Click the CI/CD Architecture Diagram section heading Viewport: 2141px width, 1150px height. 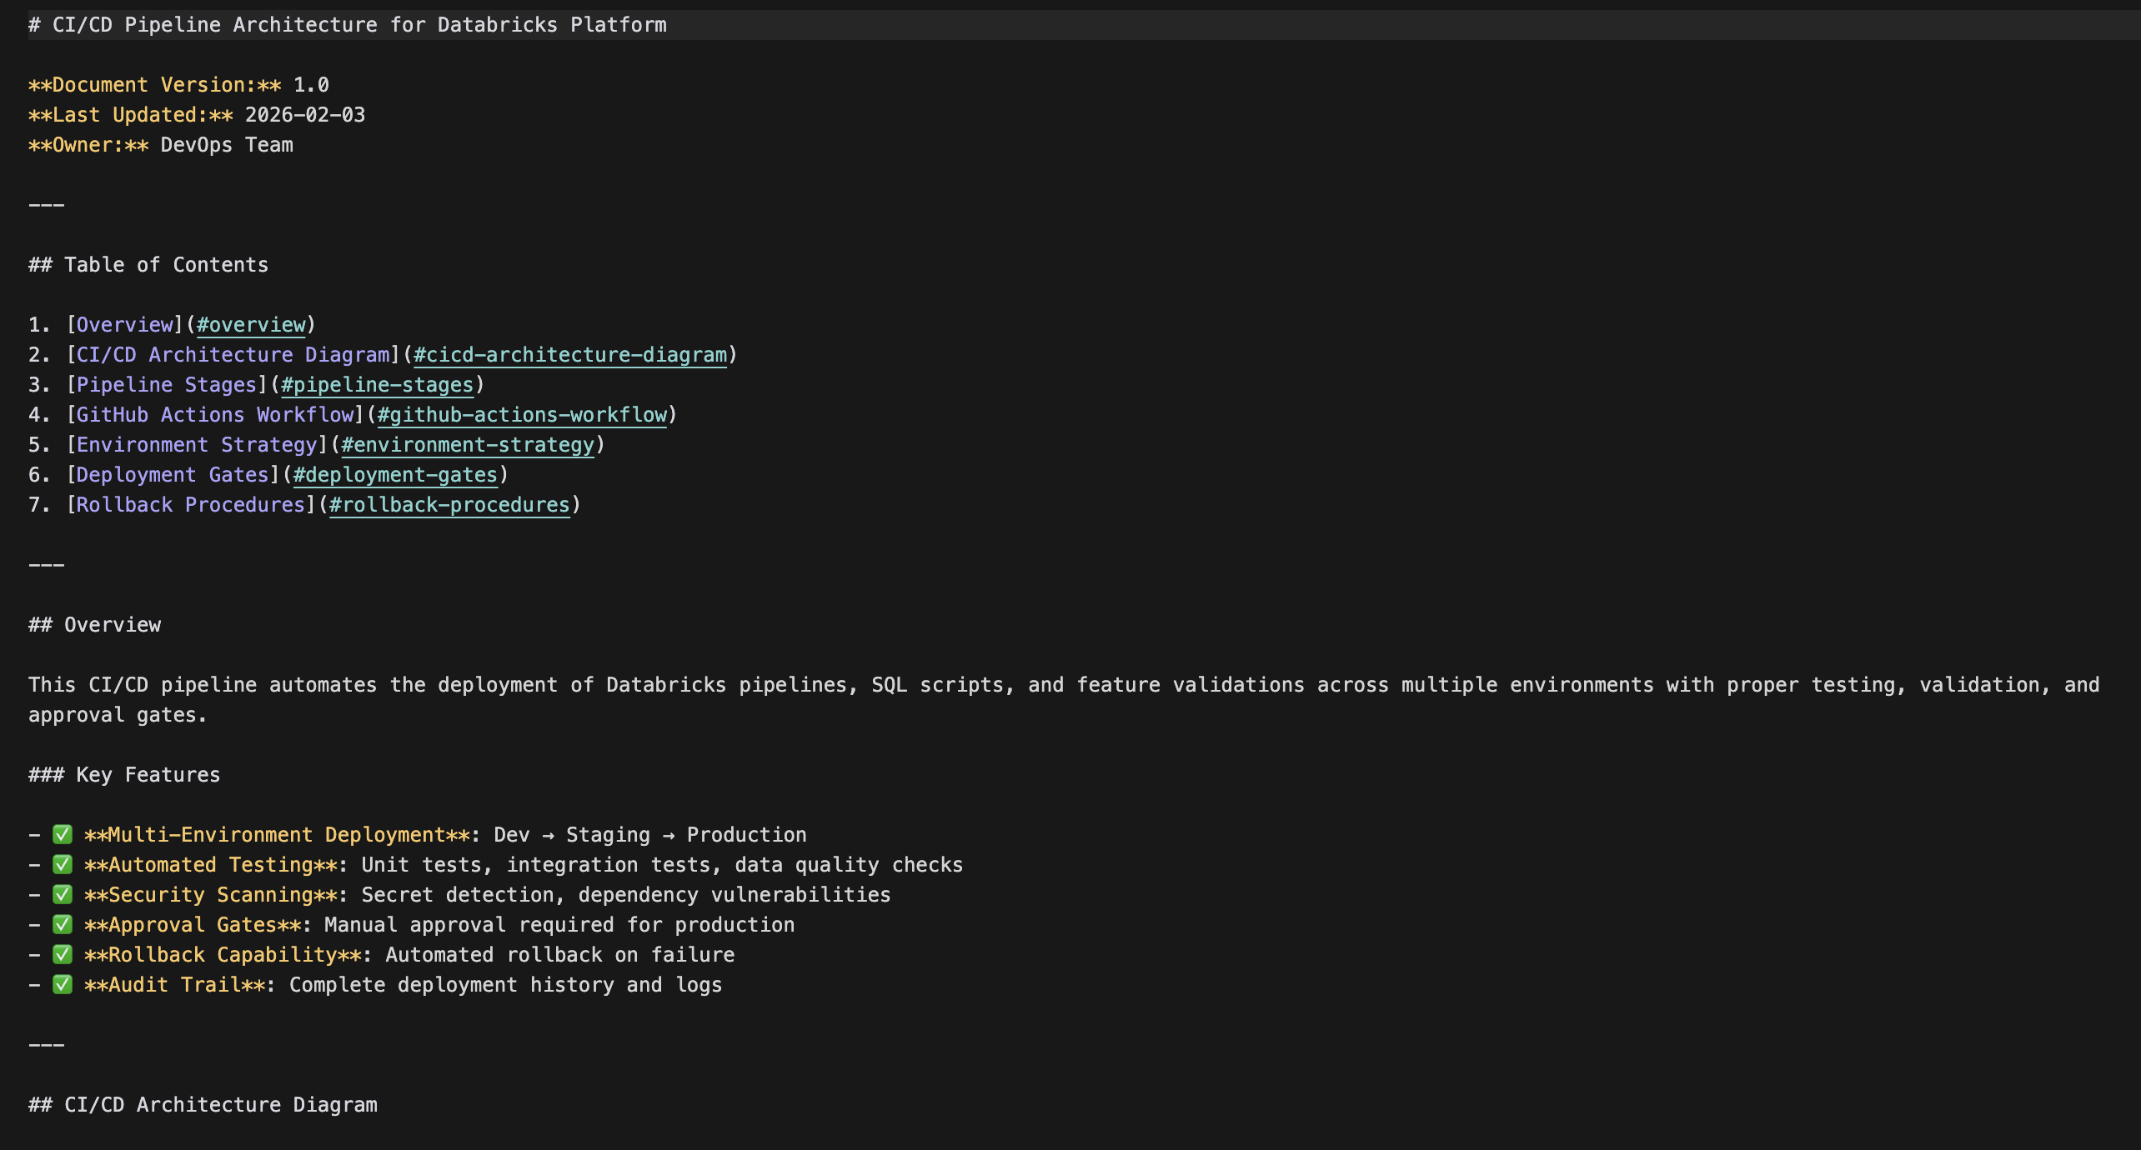pos(220,1105)
